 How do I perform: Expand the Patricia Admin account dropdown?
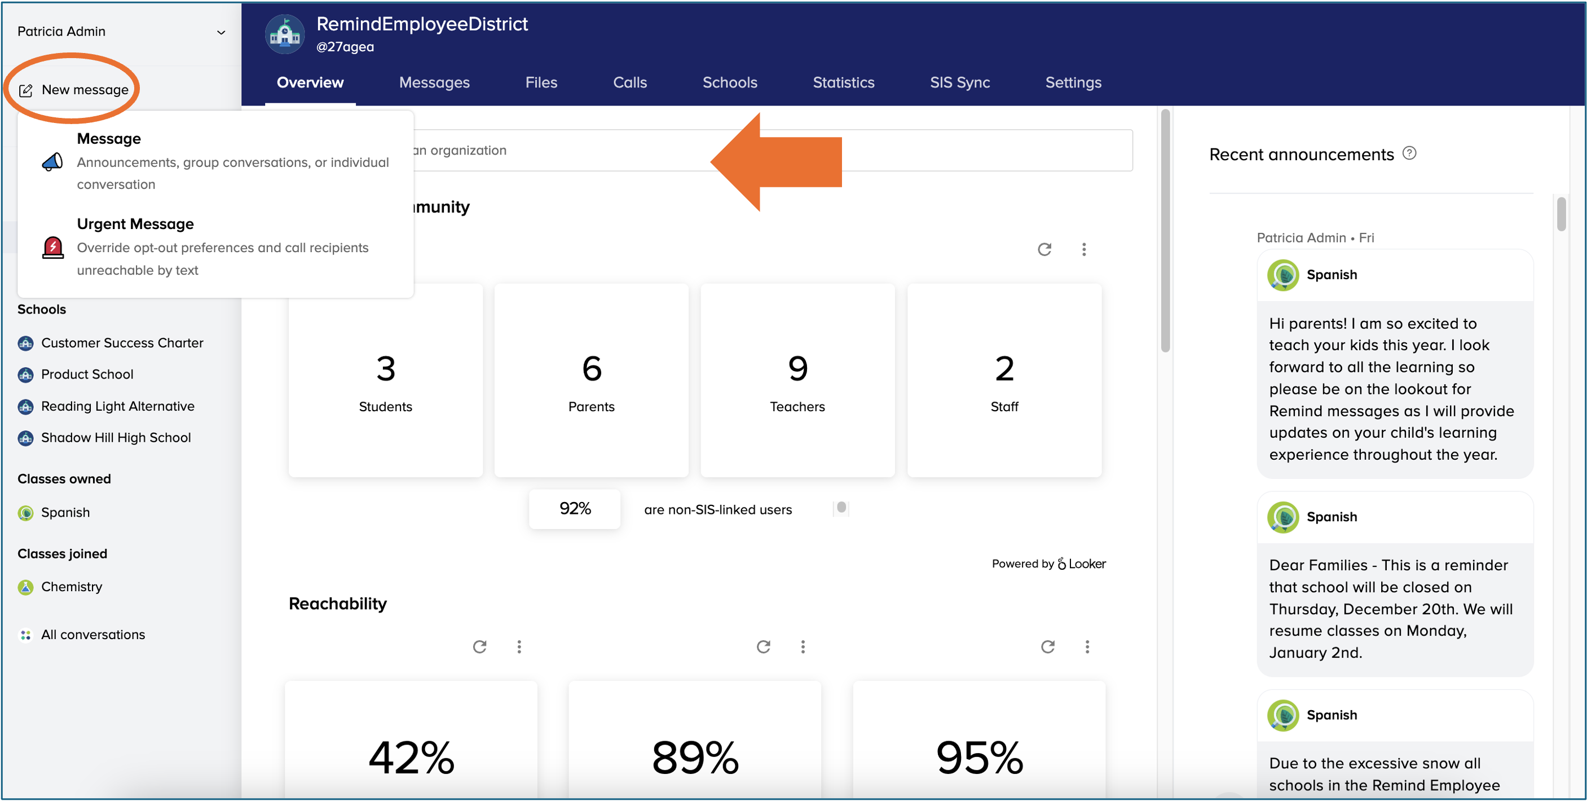coord(221,32)
